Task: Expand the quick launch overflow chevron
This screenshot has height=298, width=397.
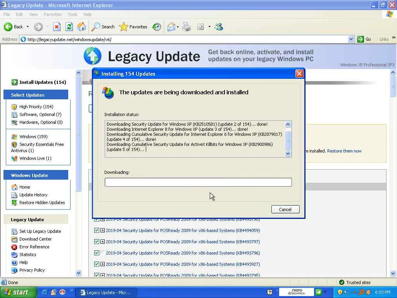Action: tap(71, 290)
